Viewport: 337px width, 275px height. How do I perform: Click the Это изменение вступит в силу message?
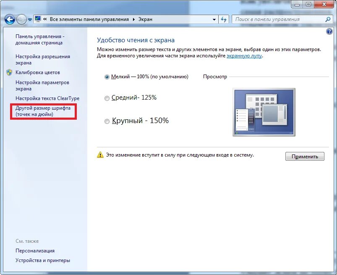coord(180,155)
